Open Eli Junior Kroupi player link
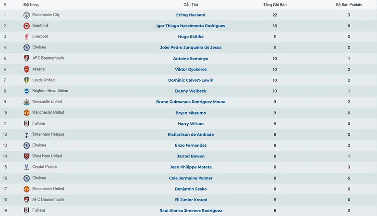This screenshot has height=216, width=377. click(x=191, y=200)
